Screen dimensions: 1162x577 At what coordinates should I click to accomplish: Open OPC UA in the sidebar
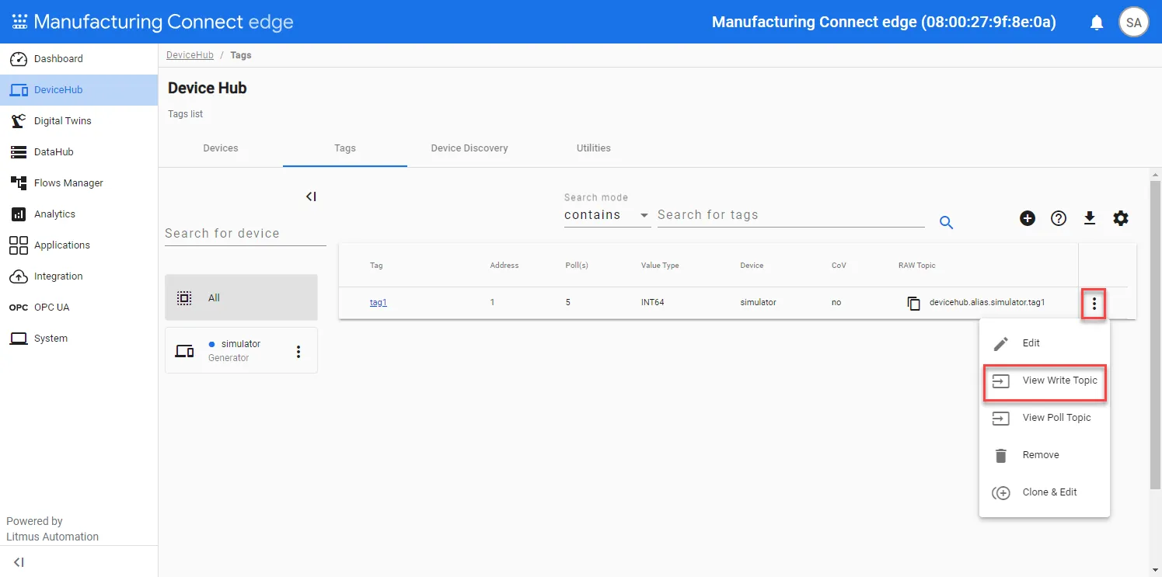[x=79, y=308]
